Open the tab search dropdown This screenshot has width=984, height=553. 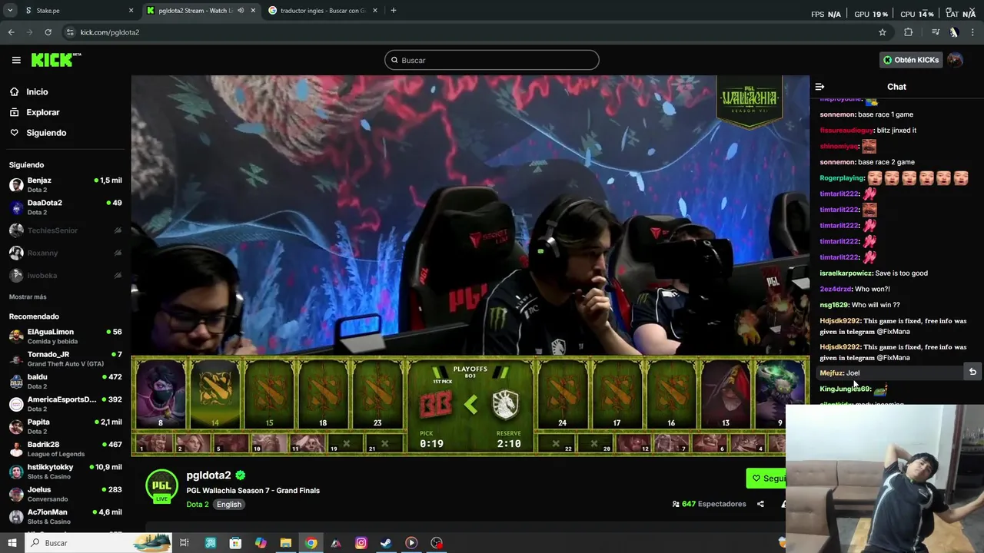point(9,11)
